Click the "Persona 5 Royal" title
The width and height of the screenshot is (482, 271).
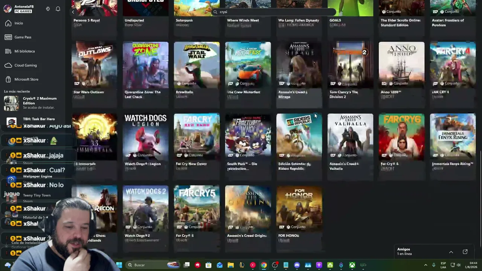(x=87, y=20)
